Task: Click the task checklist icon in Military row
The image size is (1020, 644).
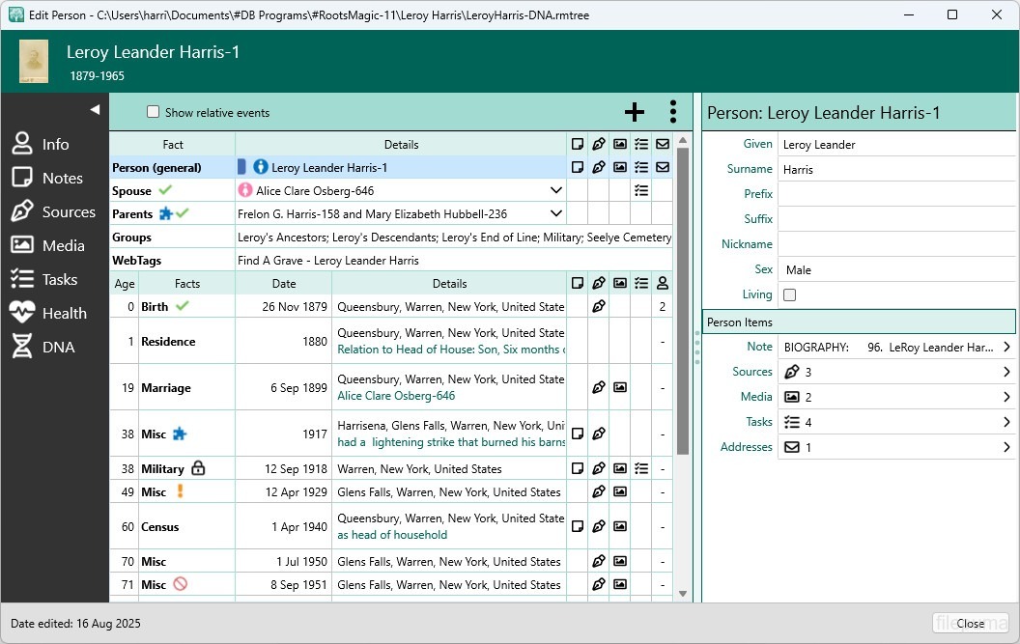Action: pyautogui.click(x=641, y=468)
